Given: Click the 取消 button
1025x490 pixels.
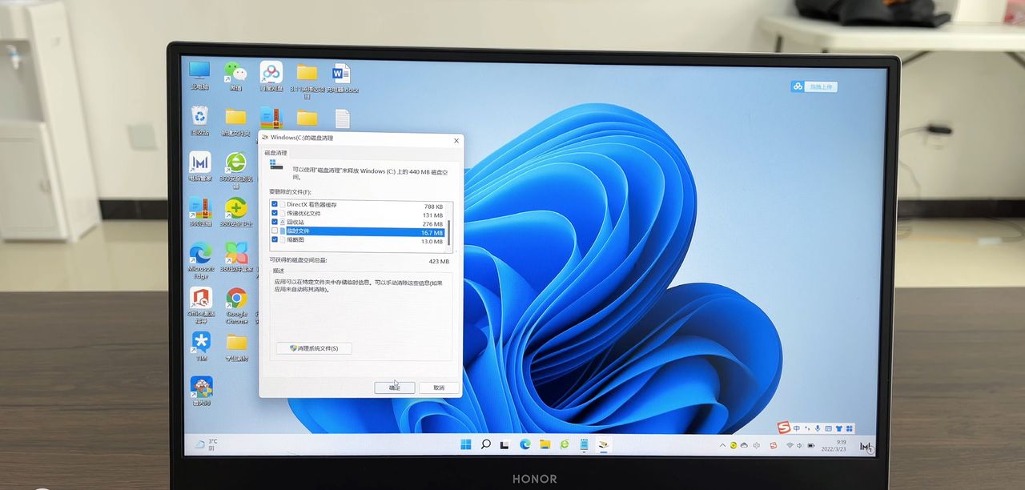Looking at the screenshot, I should click(x=439, y=388).
